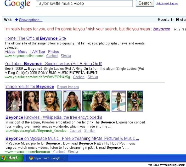Open sixth image thumbnail at poolside
Viewport: 186px width, 167px height.
[119, 101]
